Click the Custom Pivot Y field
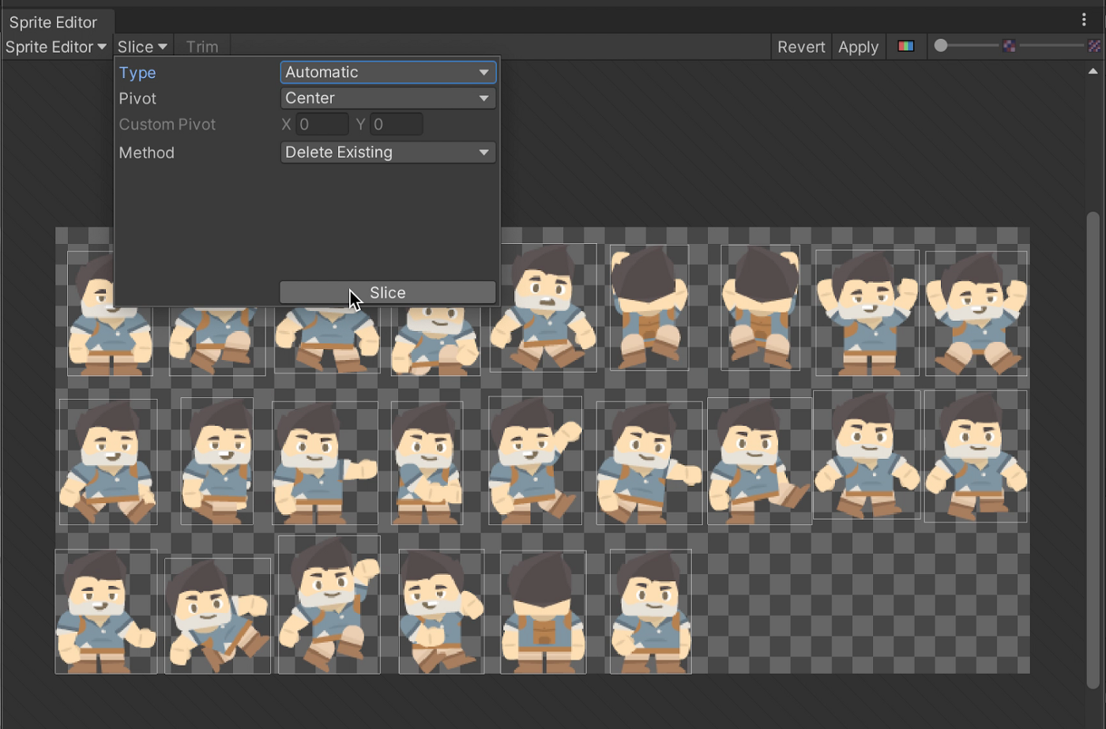 (x=396, y=124)
